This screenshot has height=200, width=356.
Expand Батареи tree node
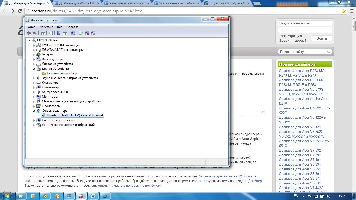[34, 55]
